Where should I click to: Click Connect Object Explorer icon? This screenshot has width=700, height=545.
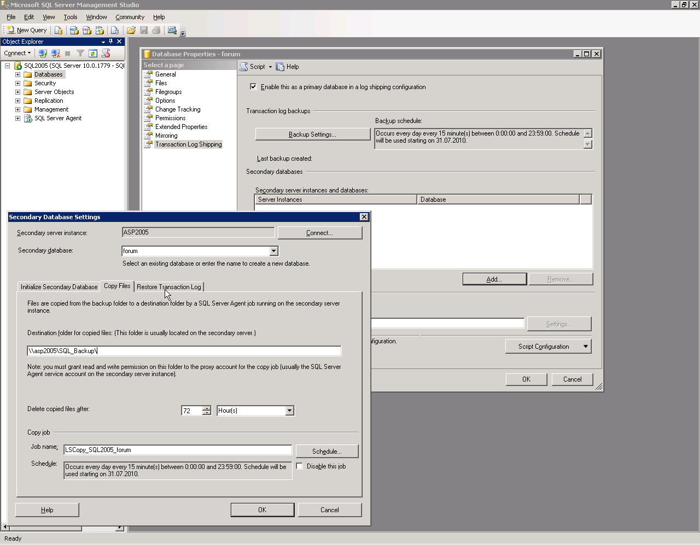pos(43,53)
